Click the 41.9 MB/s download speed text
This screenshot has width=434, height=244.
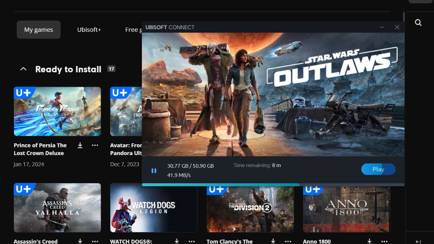click(x=179, y=175)
